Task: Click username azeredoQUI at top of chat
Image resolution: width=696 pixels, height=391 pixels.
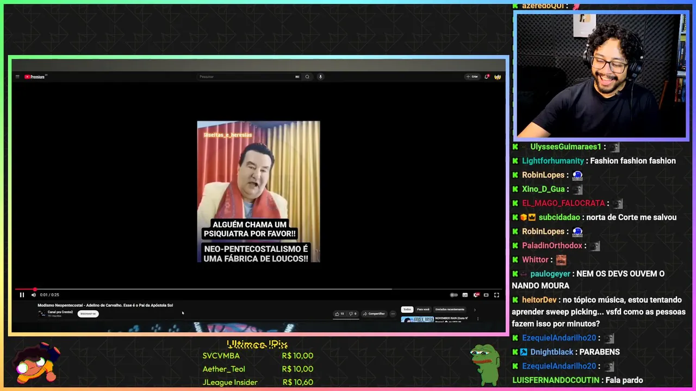Action: click(543, 6)
